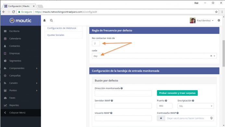Click help icon beside Puerto

pos(166,101)
